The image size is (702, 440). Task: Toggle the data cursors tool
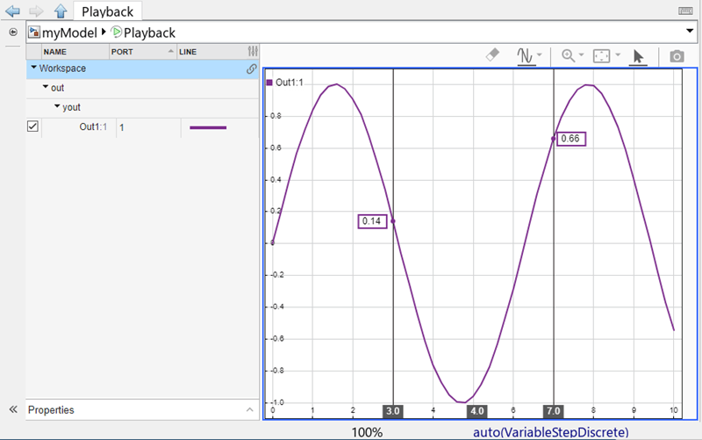(x=525, y=56)
